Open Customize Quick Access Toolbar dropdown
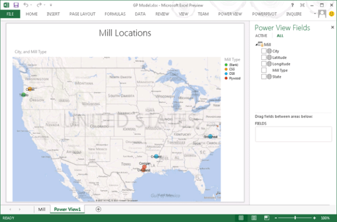Viewport: 337px width, 222px height. coord(51,5)
